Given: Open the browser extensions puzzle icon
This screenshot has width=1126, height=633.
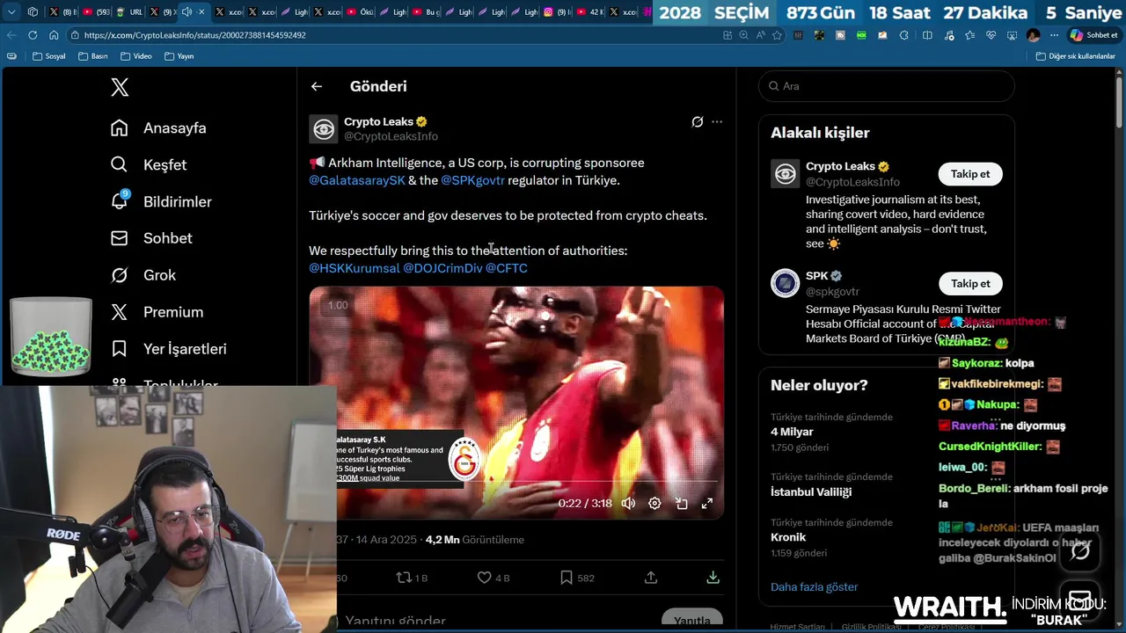Looking at the screenshot, I should (903, 35).
